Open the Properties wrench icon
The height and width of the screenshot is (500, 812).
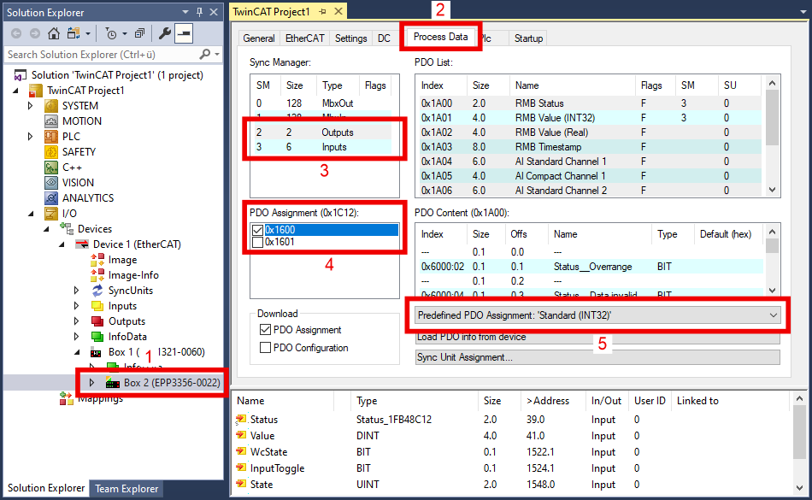click(165, 33)
